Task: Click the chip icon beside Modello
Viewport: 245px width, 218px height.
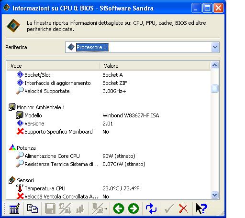Action: (20, 115)
